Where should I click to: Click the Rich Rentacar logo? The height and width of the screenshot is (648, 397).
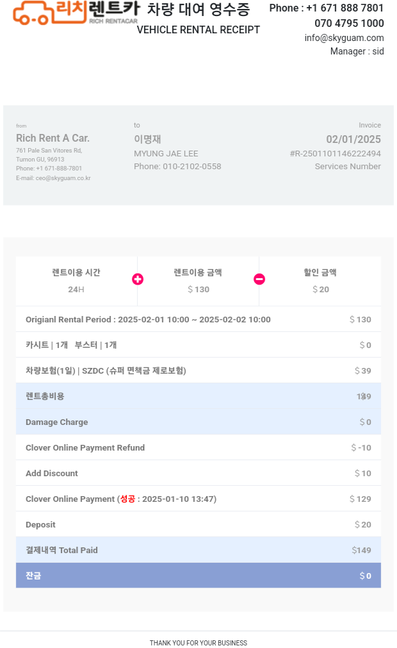pos(76,13)
